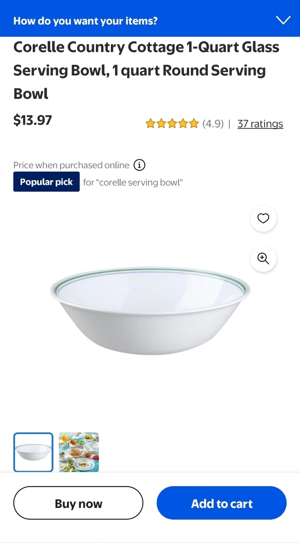Viewport: 300px width, 543px height.
Task: Select the white bowl thumbnail
Action: (x=33, y=452)
